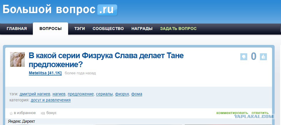Open the досуг и развлечения category
Viewport: 281px width, 125px height.
[x=51, y=100]
